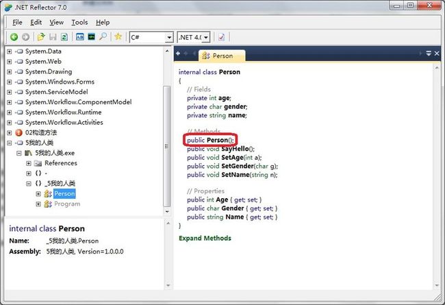Click the checkmark document toolbar icon
Screen dimensions: 445x305
click(221, 37)
